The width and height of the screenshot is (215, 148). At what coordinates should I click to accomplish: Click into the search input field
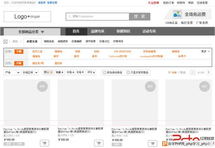coord(98,17)
